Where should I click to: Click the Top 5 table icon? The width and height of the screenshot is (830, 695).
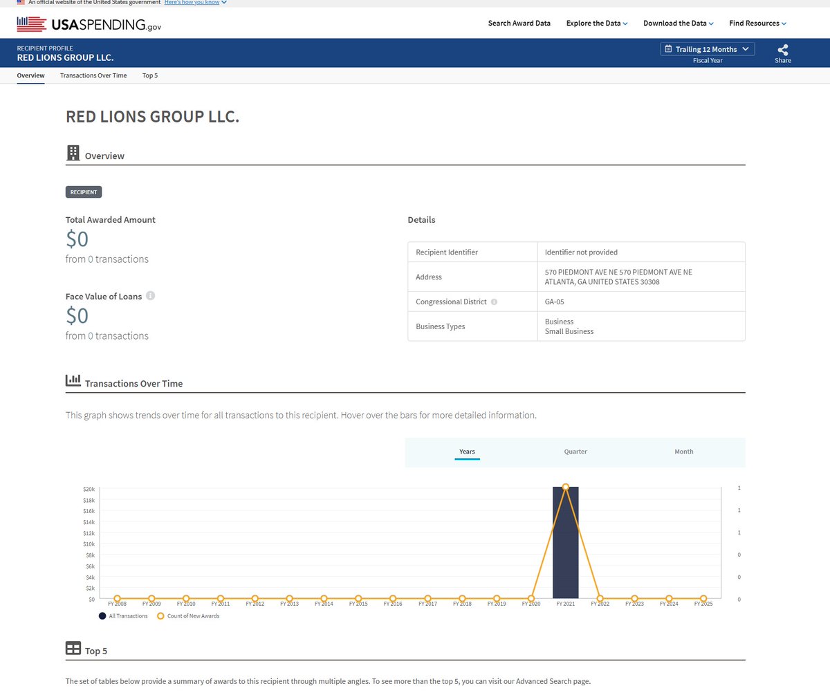(73, 649)
